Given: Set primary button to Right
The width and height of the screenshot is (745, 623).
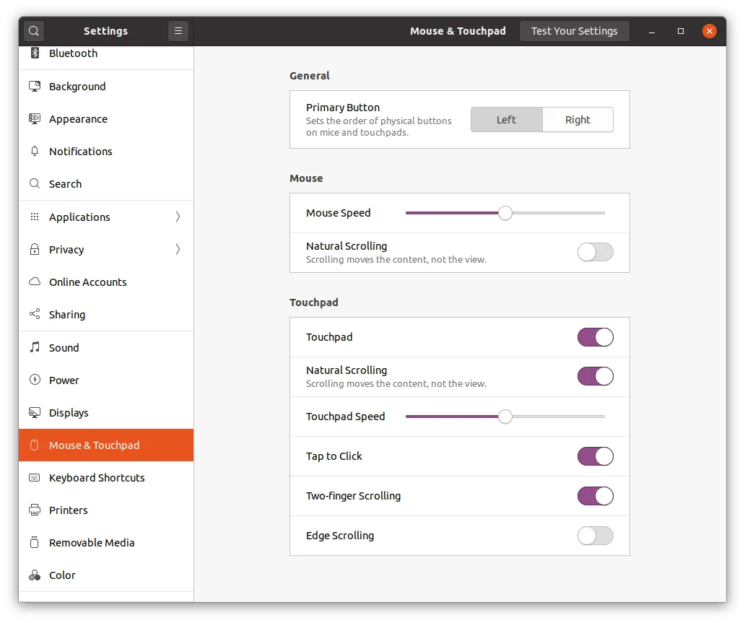Looking at the screenshot, I should tap(578, 119).
